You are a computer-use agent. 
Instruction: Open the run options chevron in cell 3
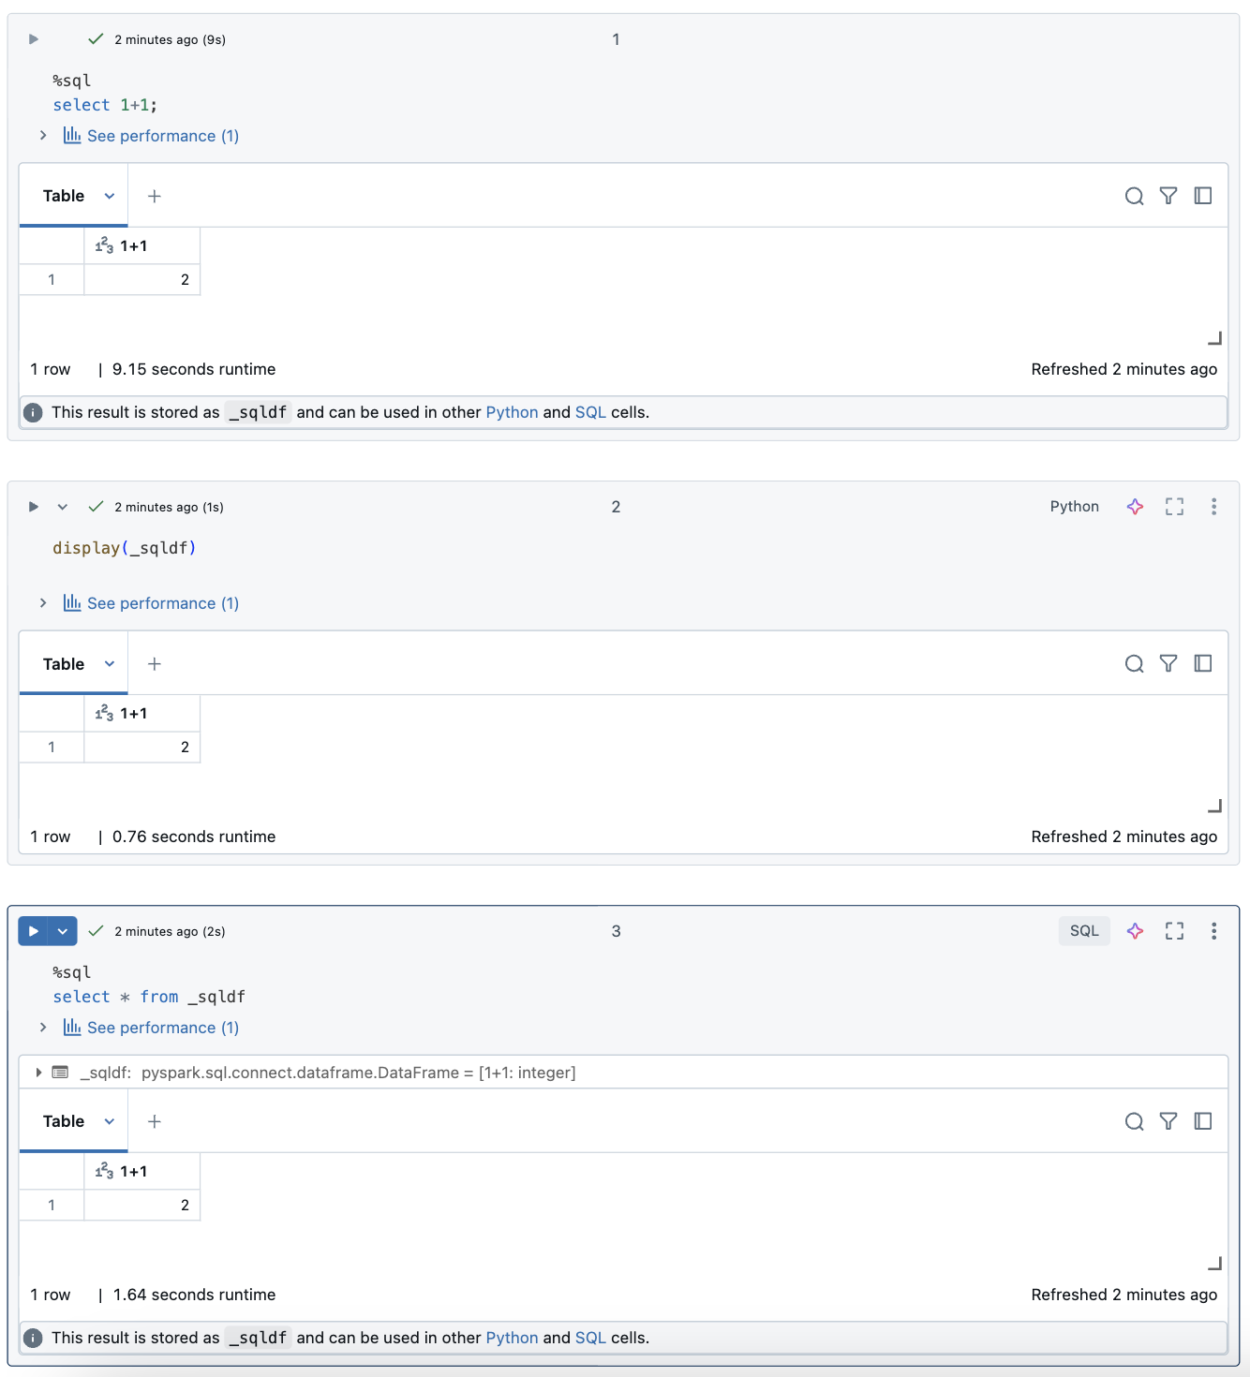pos(61,931)
